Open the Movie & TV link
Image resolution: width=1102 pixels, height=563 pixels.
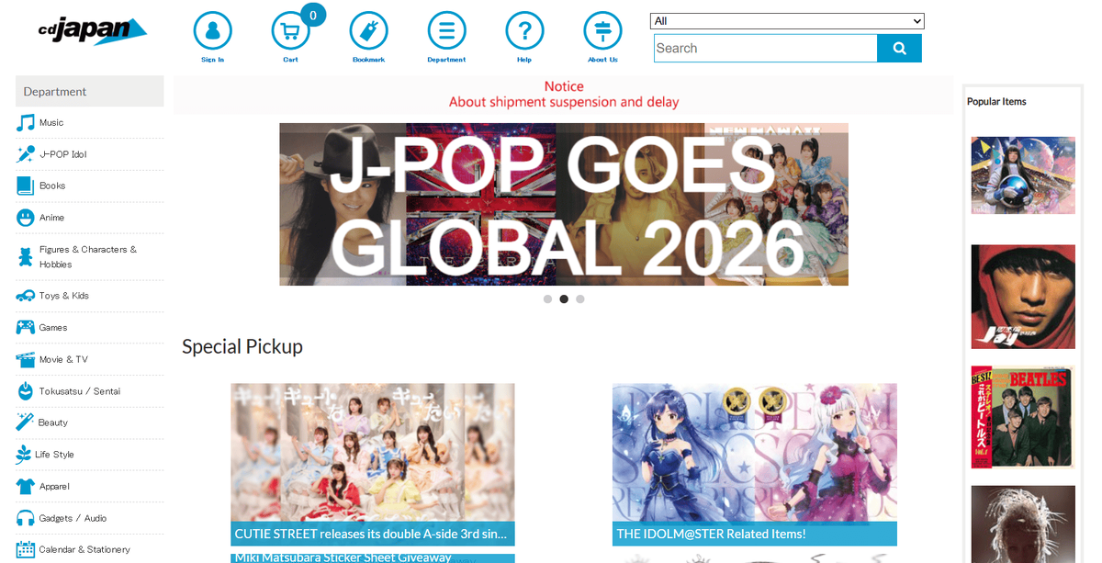pyautogui.click(x=63, y=359)
